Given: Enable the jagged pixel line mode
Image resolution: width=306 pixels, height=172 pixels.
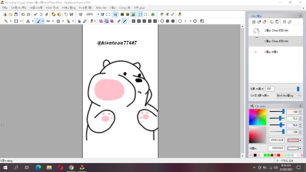Looking at the screenshot, I should coord(119,21).
